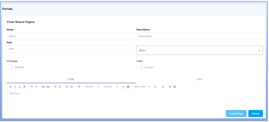Apply italic formatting in editor toolbar

15,87
